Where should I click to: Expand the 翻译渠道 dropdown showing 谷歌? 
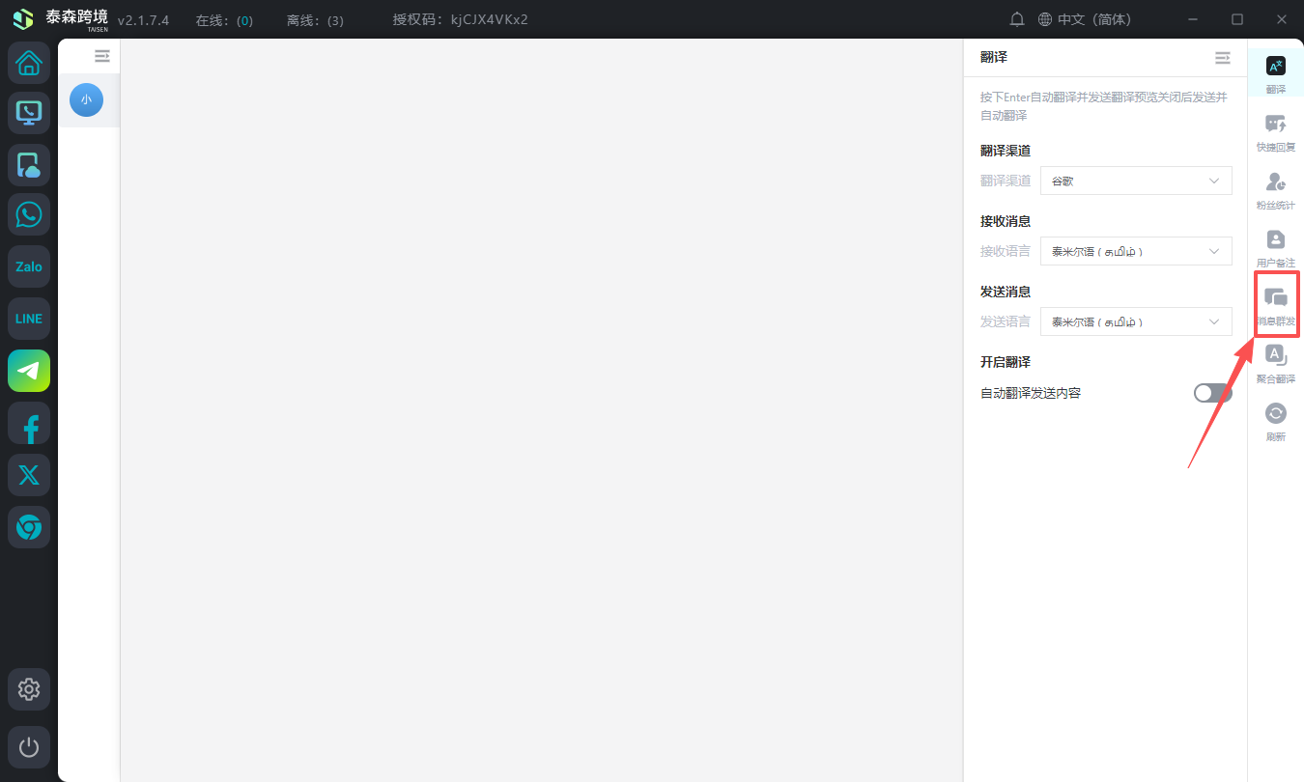coord(1135,181)
